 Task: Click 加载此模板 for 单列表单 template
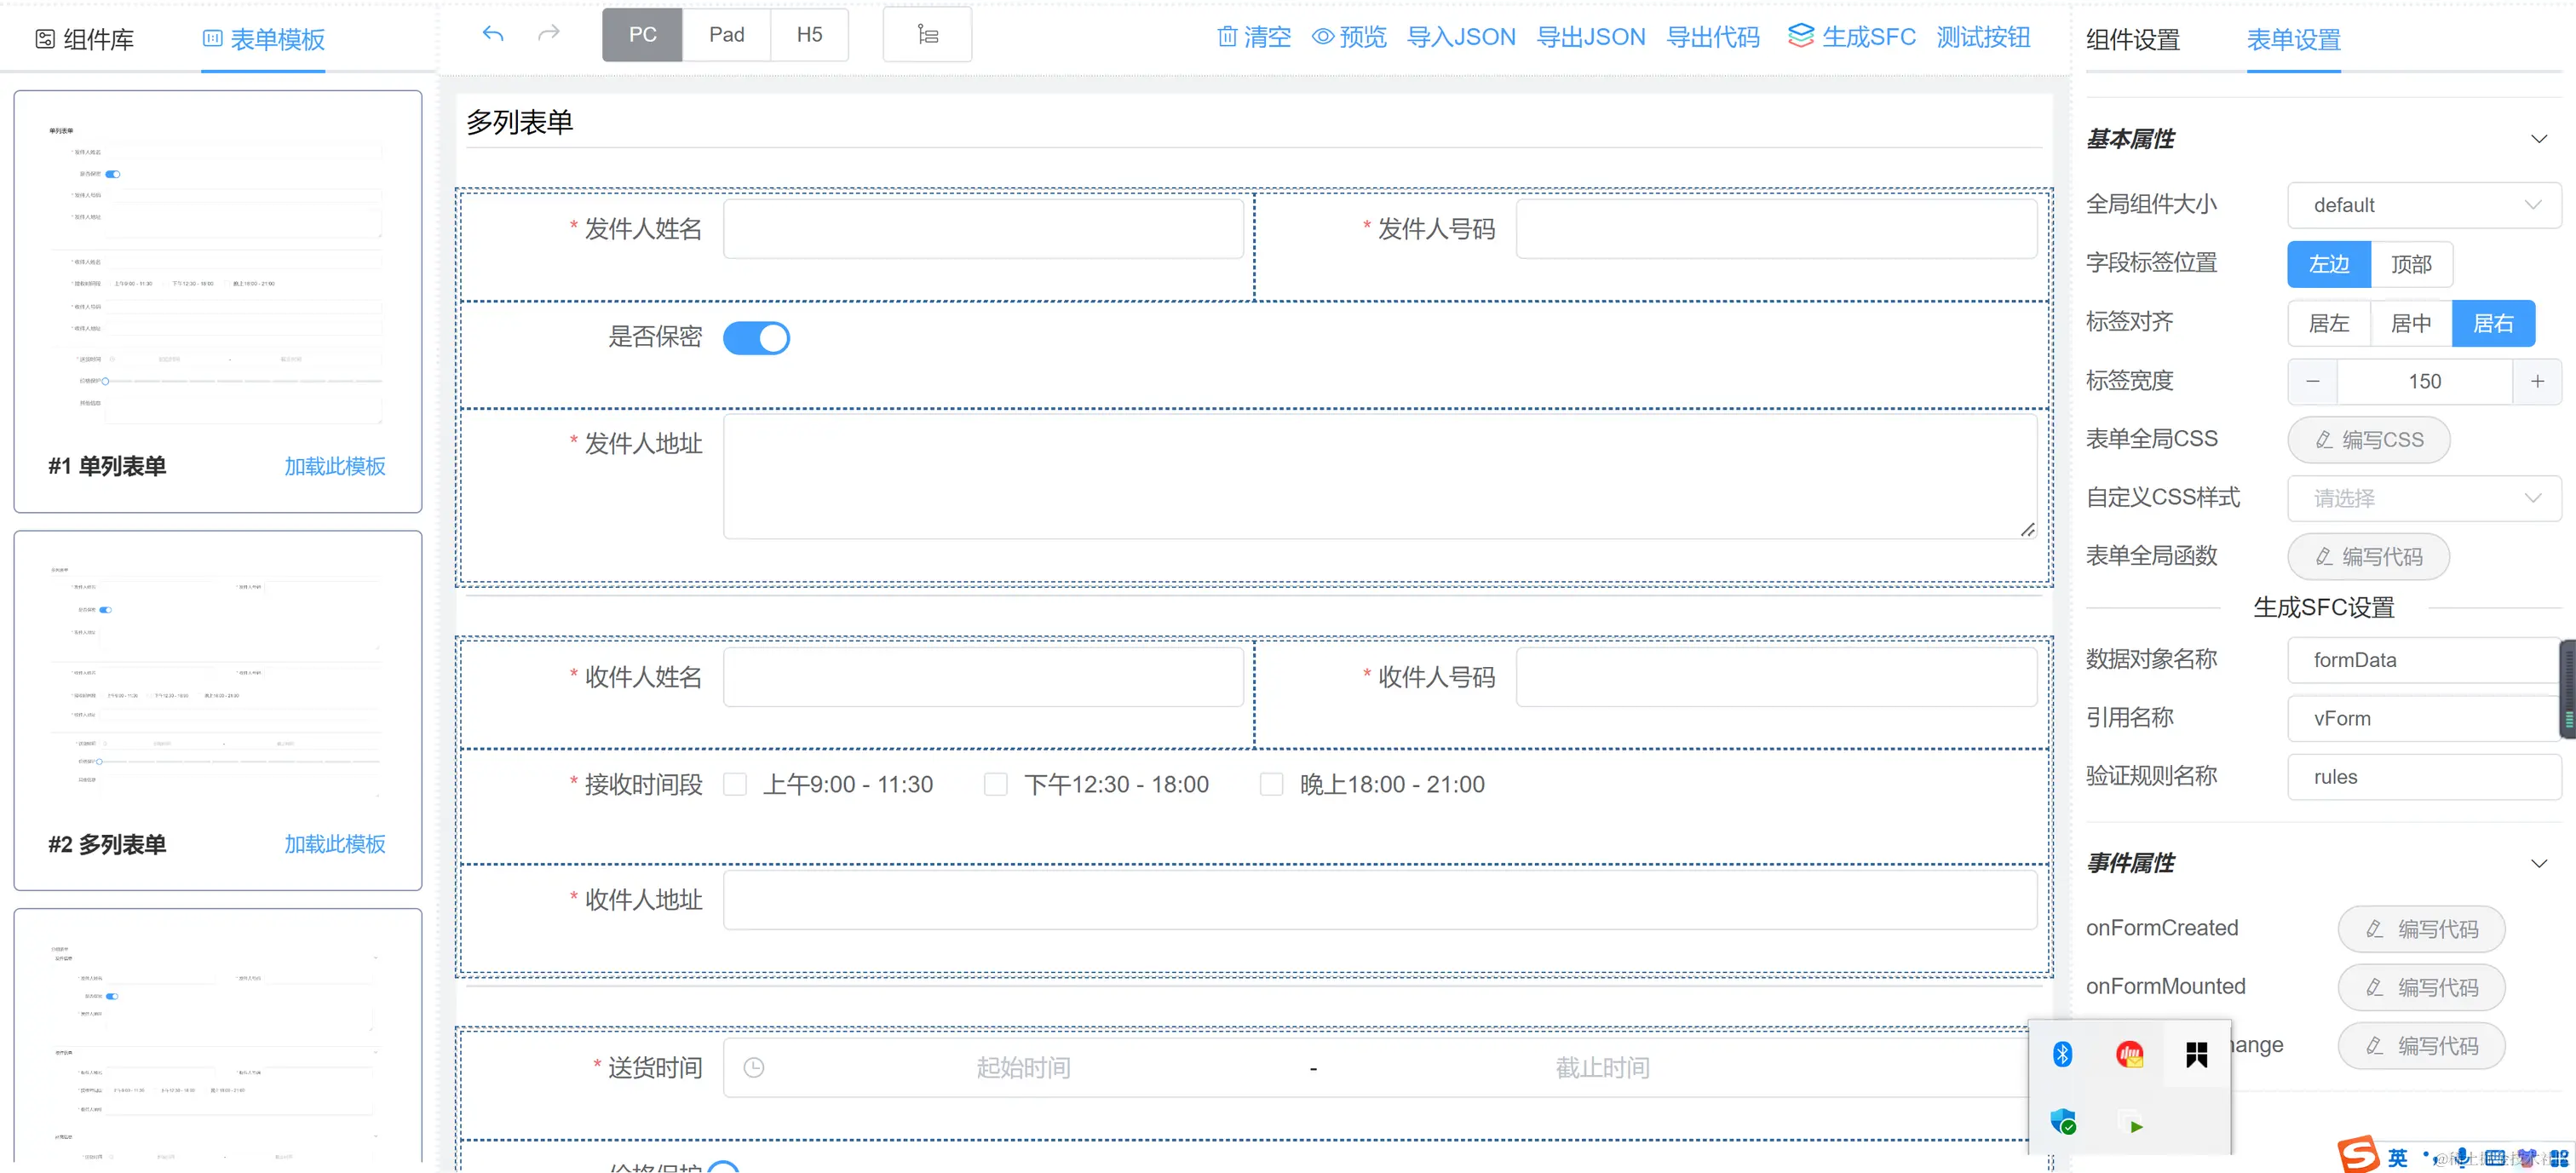pos(334,466)
